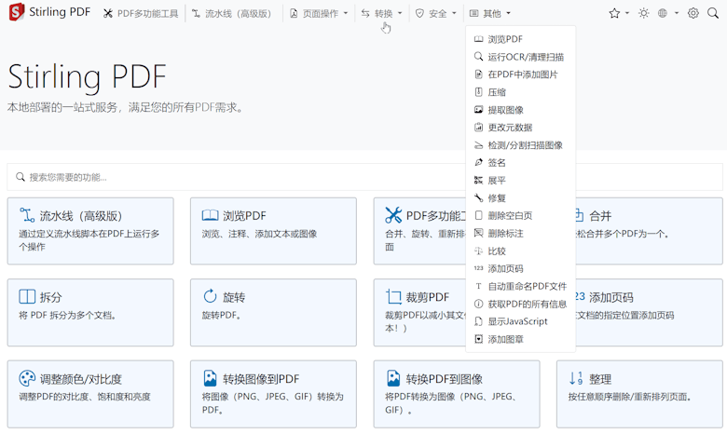Click the Stirling PDF logo icon

[x=17, y=12]
